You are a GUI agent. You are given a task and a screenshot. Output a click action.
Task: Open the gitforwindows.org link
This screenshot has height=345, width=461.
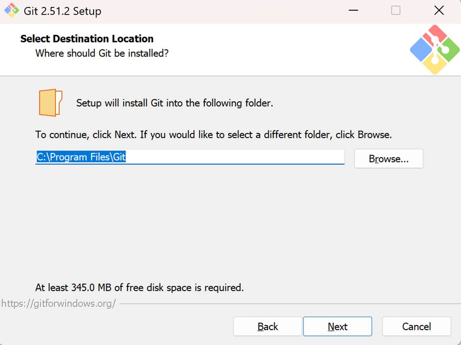pyautogui.click(x=58, y=303)
